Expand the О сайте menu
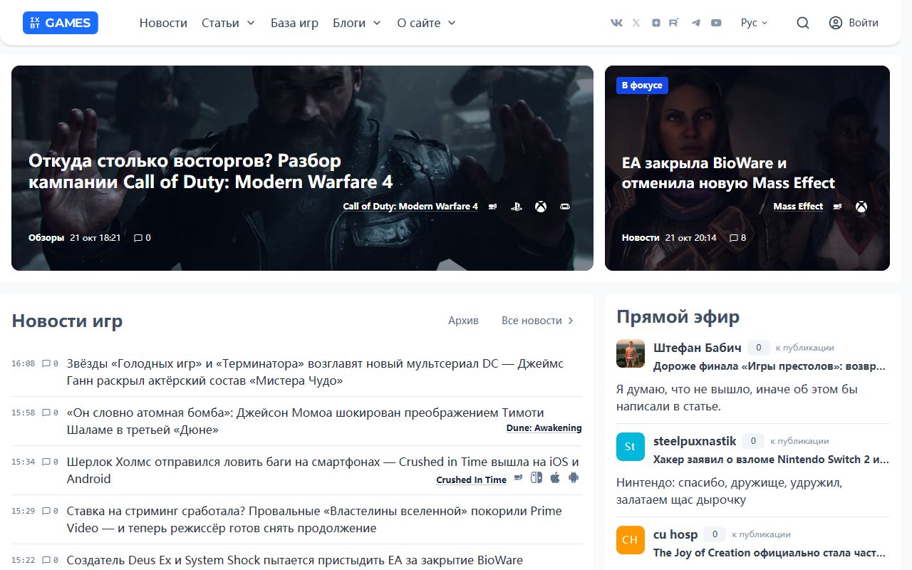Image resolution: width=912 pixels, height=570 pixels. [x=426, y=23]
